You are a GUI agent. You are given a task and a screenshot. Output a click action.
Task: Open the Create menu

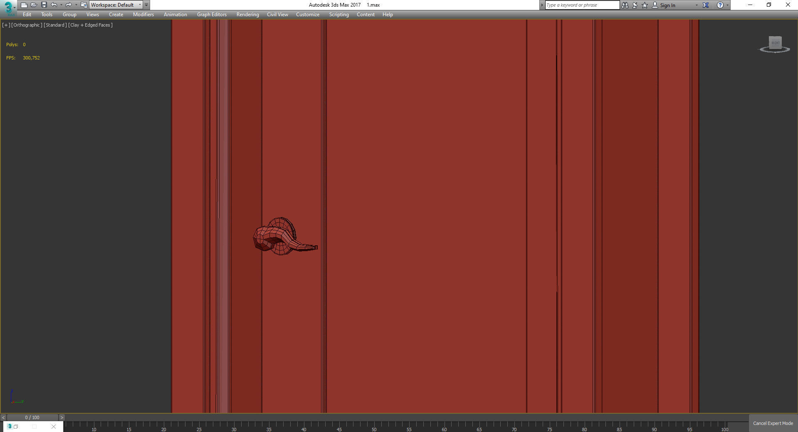click(x=116, y=15)
